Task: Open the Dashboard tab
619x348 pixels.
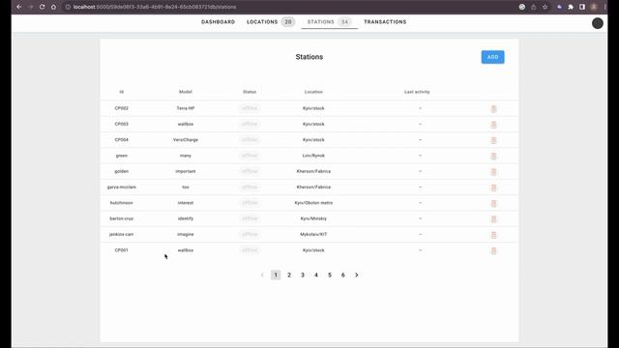Action: [218, 22]
